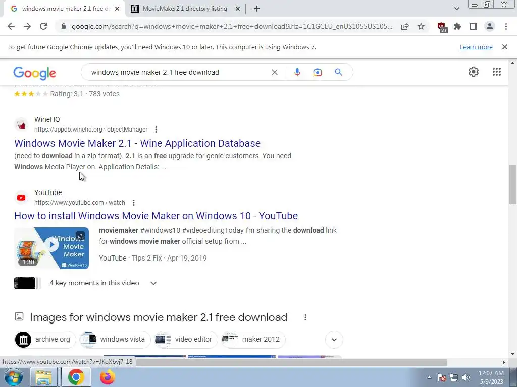This screenshot has height=387, width=517.
Task: Filter images by windows vista chip
Action: click(115, 340)
